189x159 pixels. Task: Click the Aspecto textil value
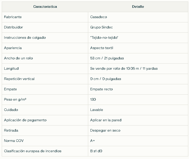[102, 48]
